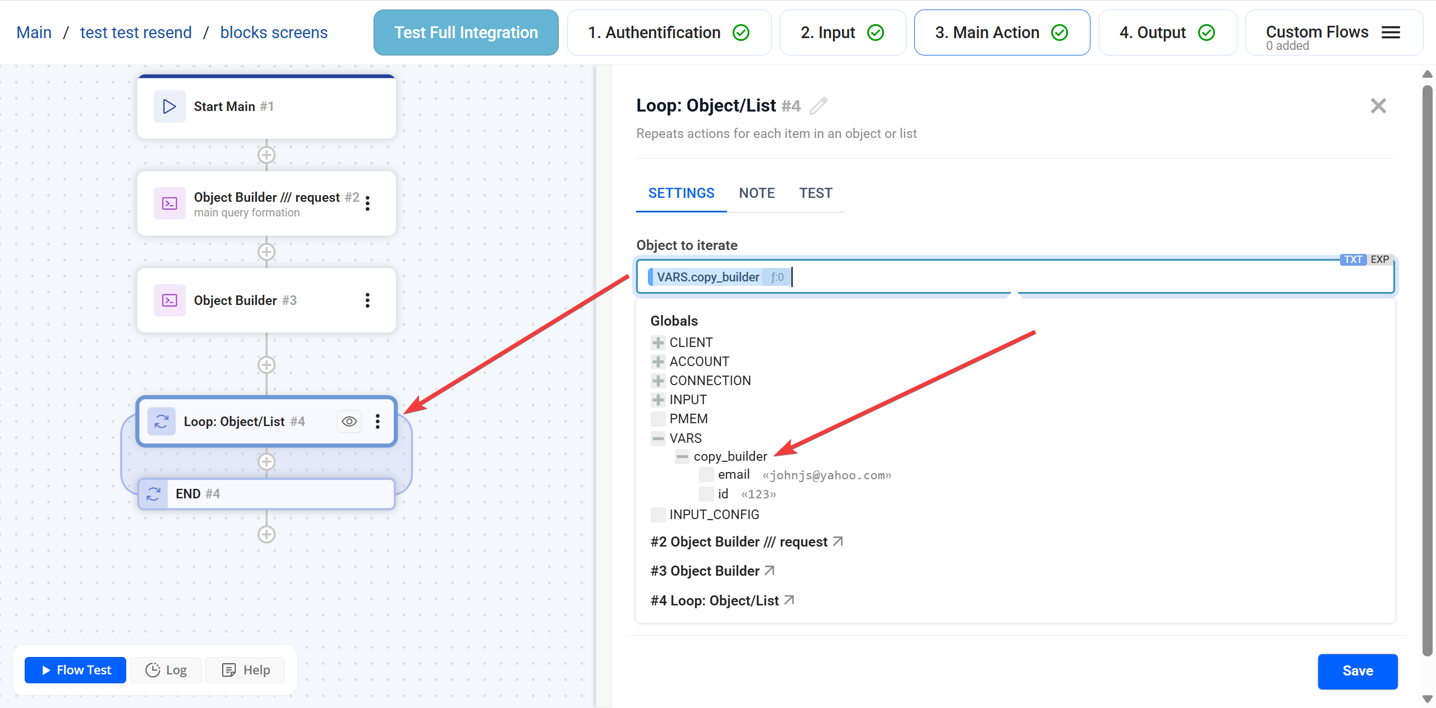Switch the input mode to TXT
The height and width of the screenshot is (708, 1436).
[1353, 260]
